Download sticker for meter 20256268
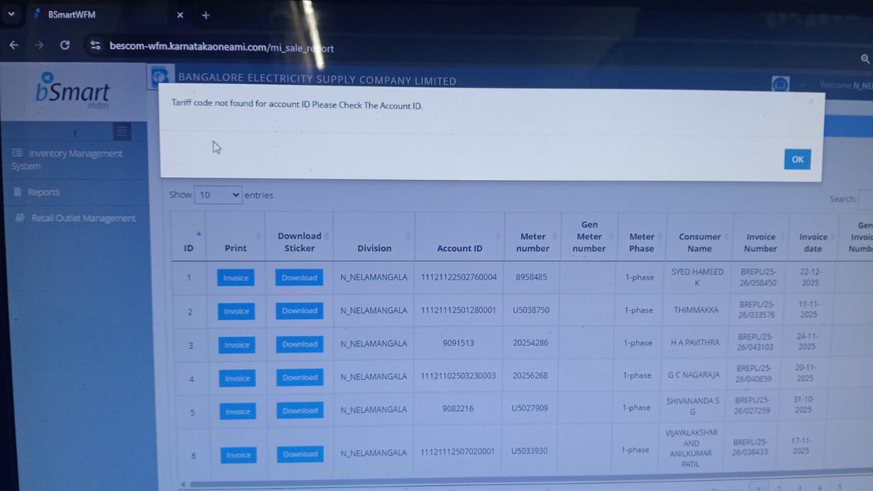873x491 pixels. pyautogui.click(x=300, y=378)
